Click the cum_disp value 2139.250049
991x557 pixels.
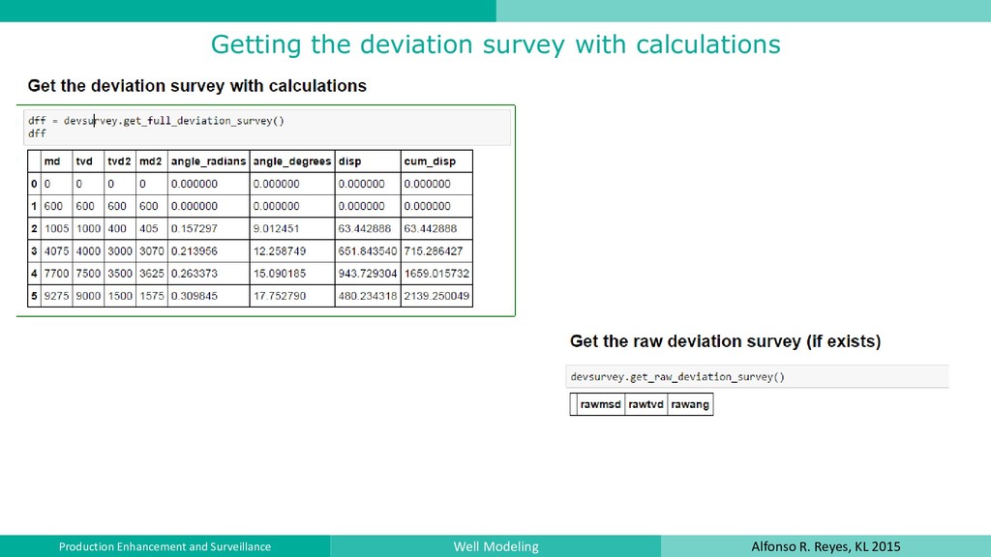click(436, 296)
